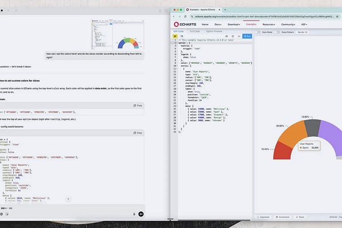
Task: Click the user message bubble about setting colors
Action: click(x=95, y=55)
